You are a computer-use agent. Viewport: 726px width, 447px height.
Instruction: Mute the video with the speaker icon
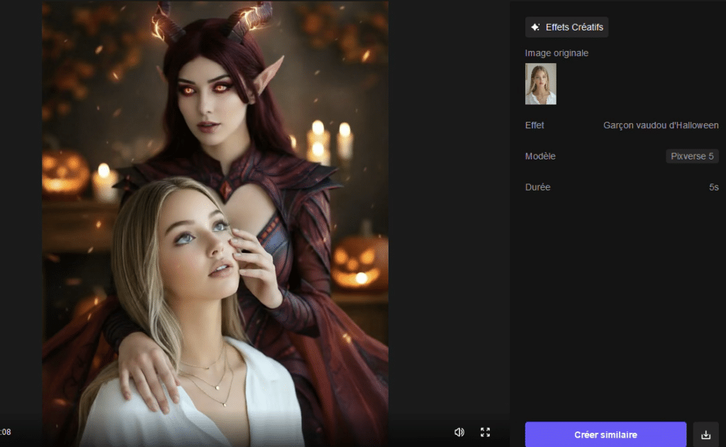pos(459,432)
